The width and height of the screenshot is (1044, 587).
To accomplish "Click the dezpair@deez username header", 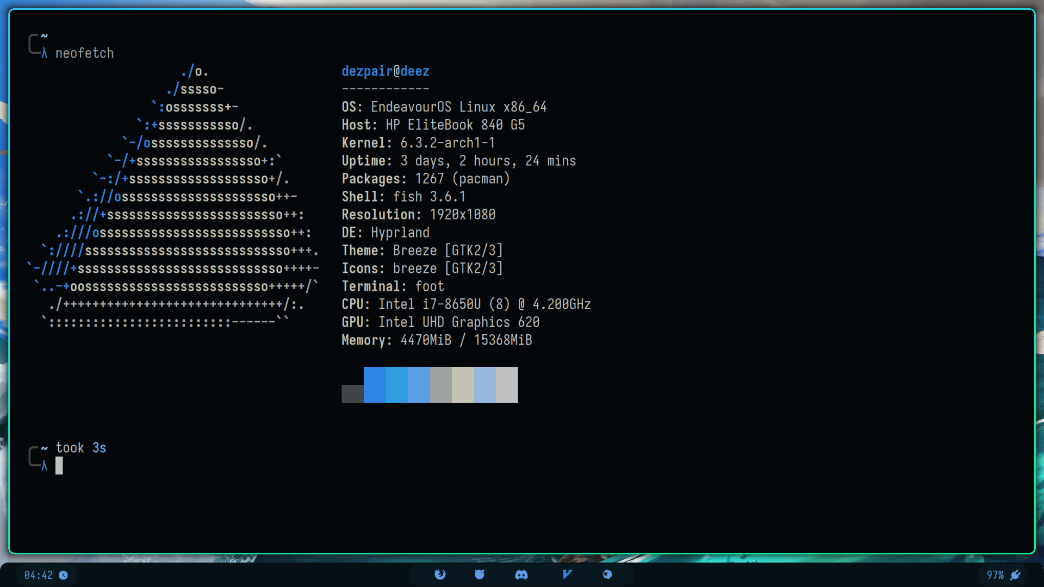I will coord(385,71).
